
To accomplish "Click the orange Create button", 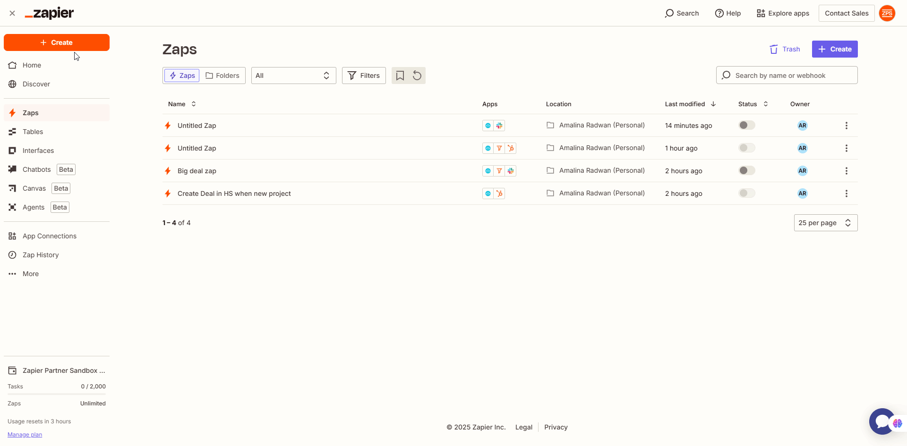I will point(56,42).
